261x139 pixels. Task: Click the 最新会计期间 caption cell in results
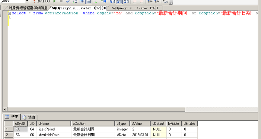coord(93,129)
